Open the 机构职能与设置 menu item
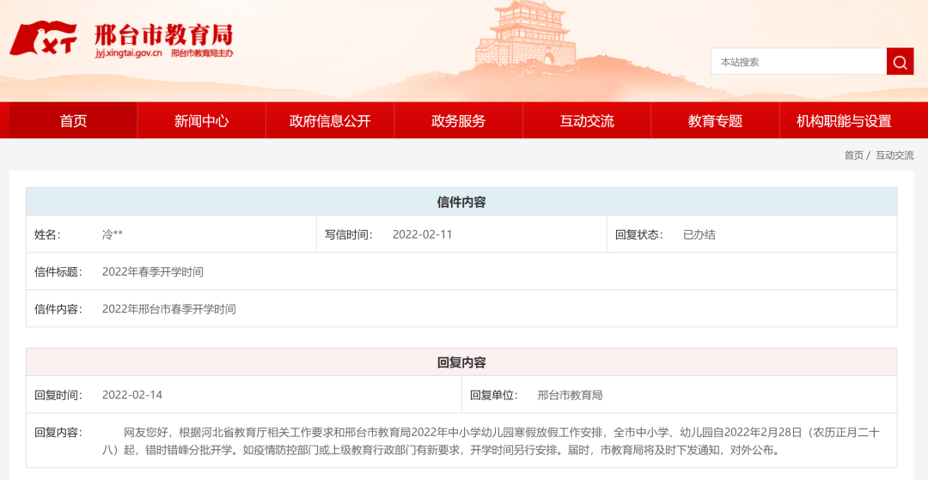The image size is (928, 480). point(844,121)
